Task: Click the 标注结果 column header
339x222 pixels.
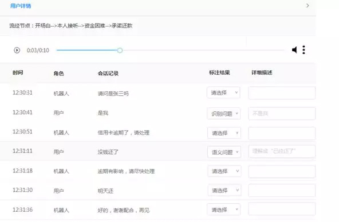Action: click(x=219, y=72)
